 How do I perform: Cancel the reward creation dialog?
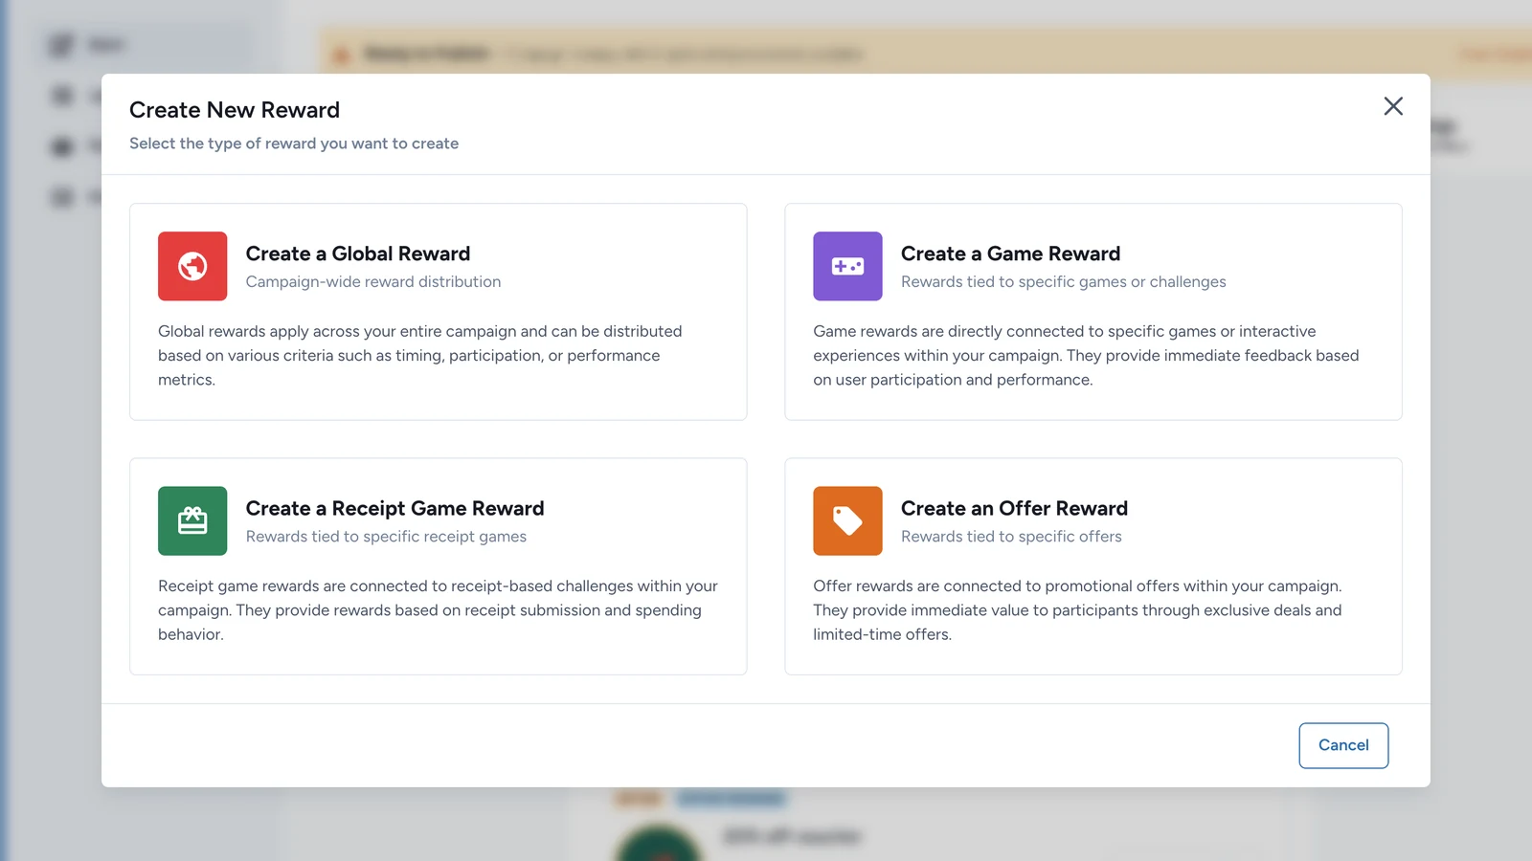(x=1343, y=745)
